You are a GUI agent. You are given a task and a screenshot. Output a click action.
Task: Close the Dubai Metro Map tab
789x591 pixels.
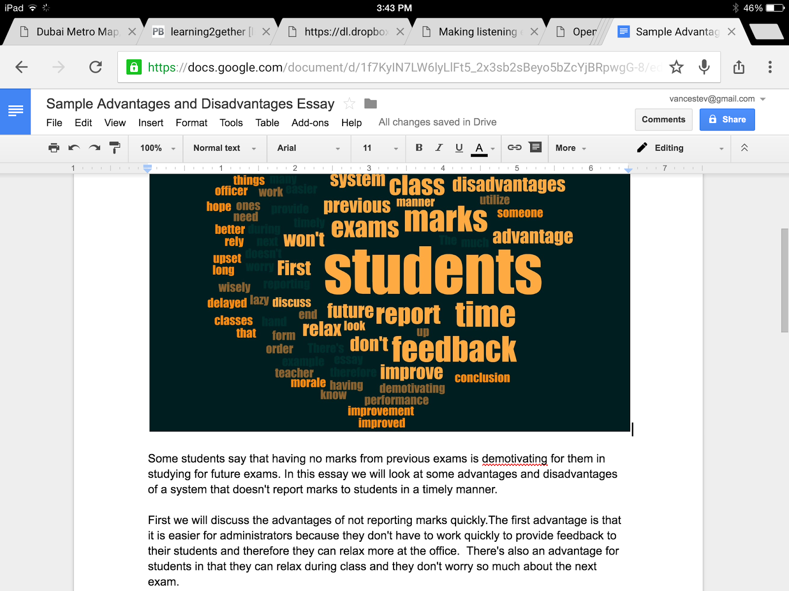click(x=132, y=32)
